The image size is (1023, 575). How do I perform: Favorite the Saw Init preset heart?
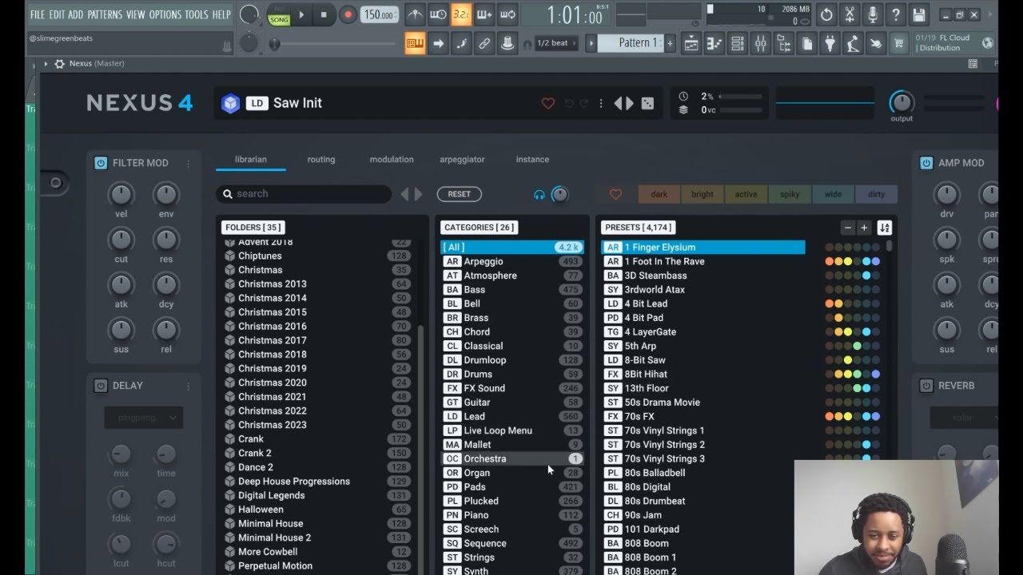[548, 103]
